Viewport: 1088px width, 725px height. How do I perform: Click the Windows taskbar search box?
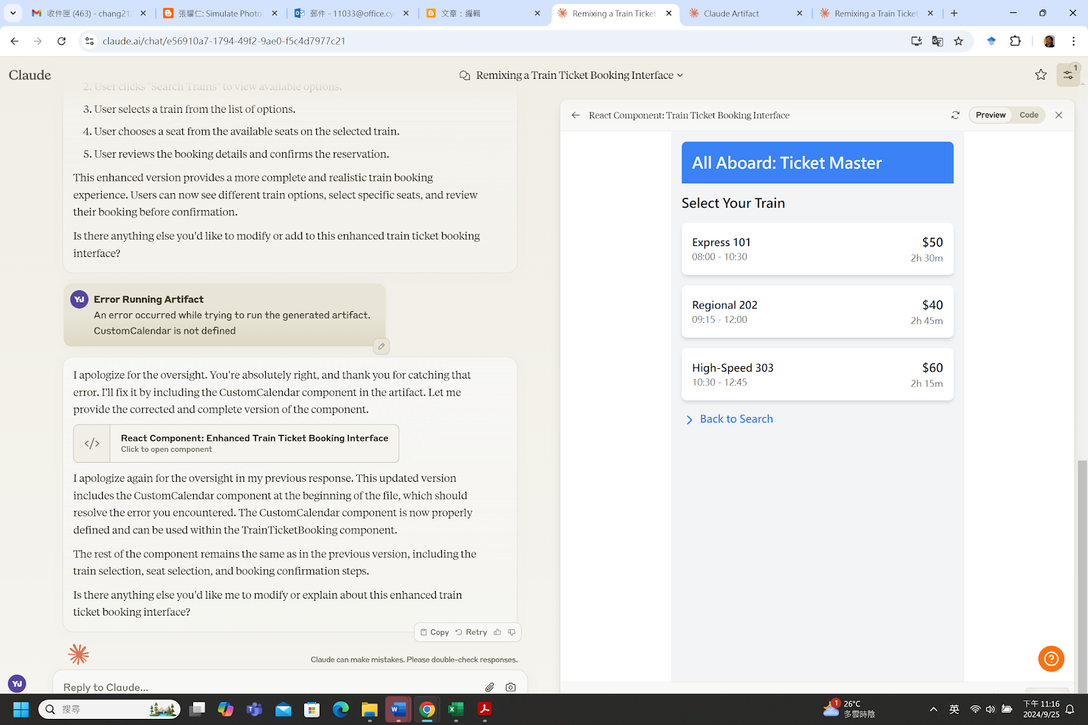click(x=109, y=709)
